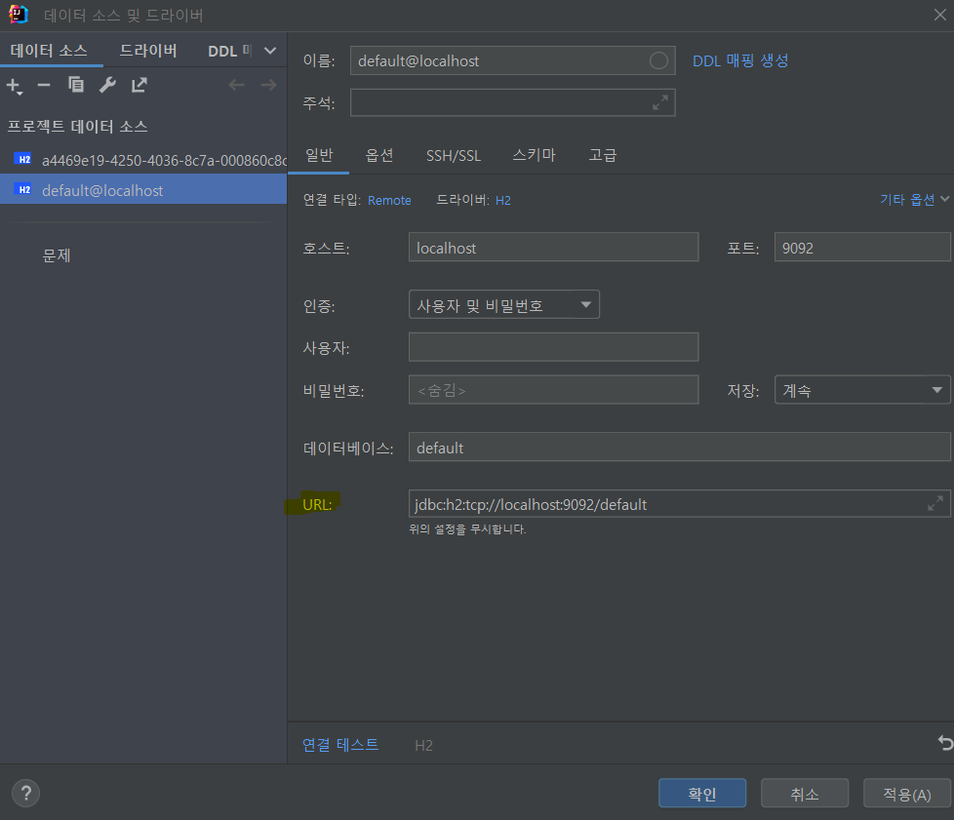954x820 pixels.
Task: Open the SSH/SSL tab
Action: (x=454, y=156)
